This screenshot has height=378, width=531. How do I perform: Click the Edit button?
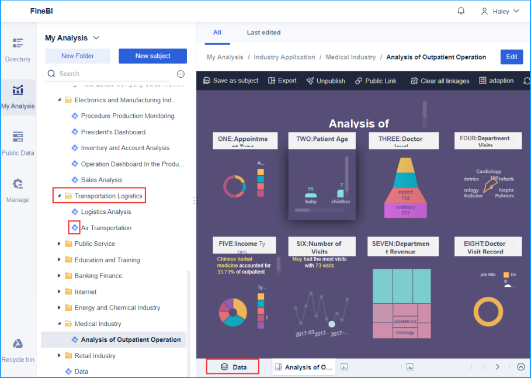(511, 57)
